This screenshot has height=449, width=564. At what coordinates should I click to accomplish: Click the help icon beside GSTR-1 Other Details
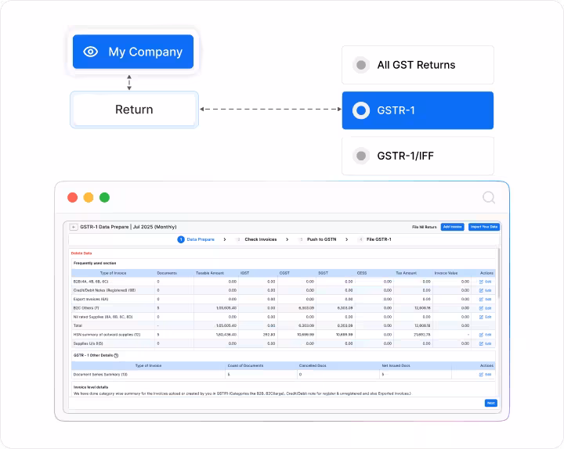[x=116, y=356]
